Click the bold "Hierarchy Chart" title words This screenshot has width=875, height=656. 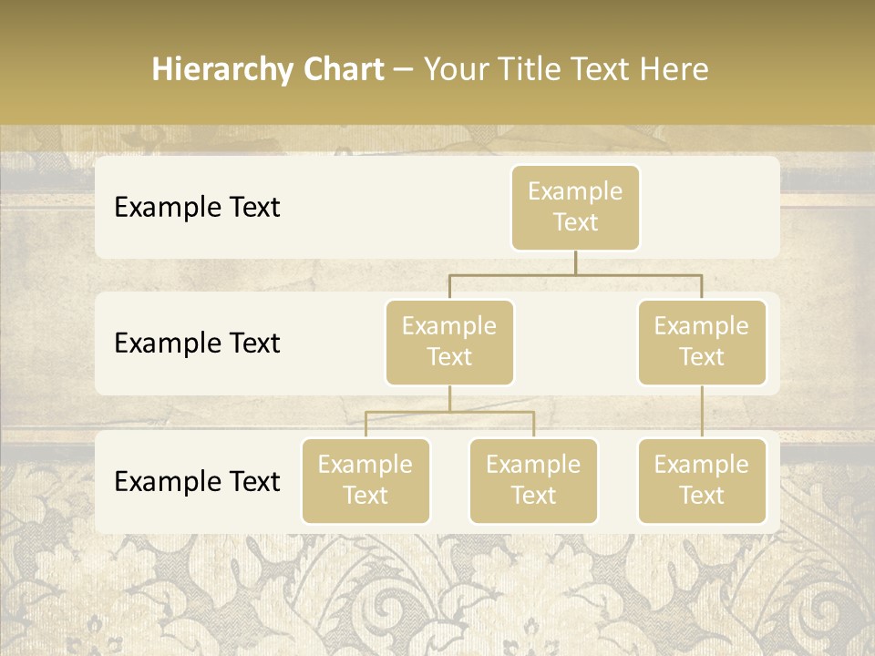click(x=267, y=69)
